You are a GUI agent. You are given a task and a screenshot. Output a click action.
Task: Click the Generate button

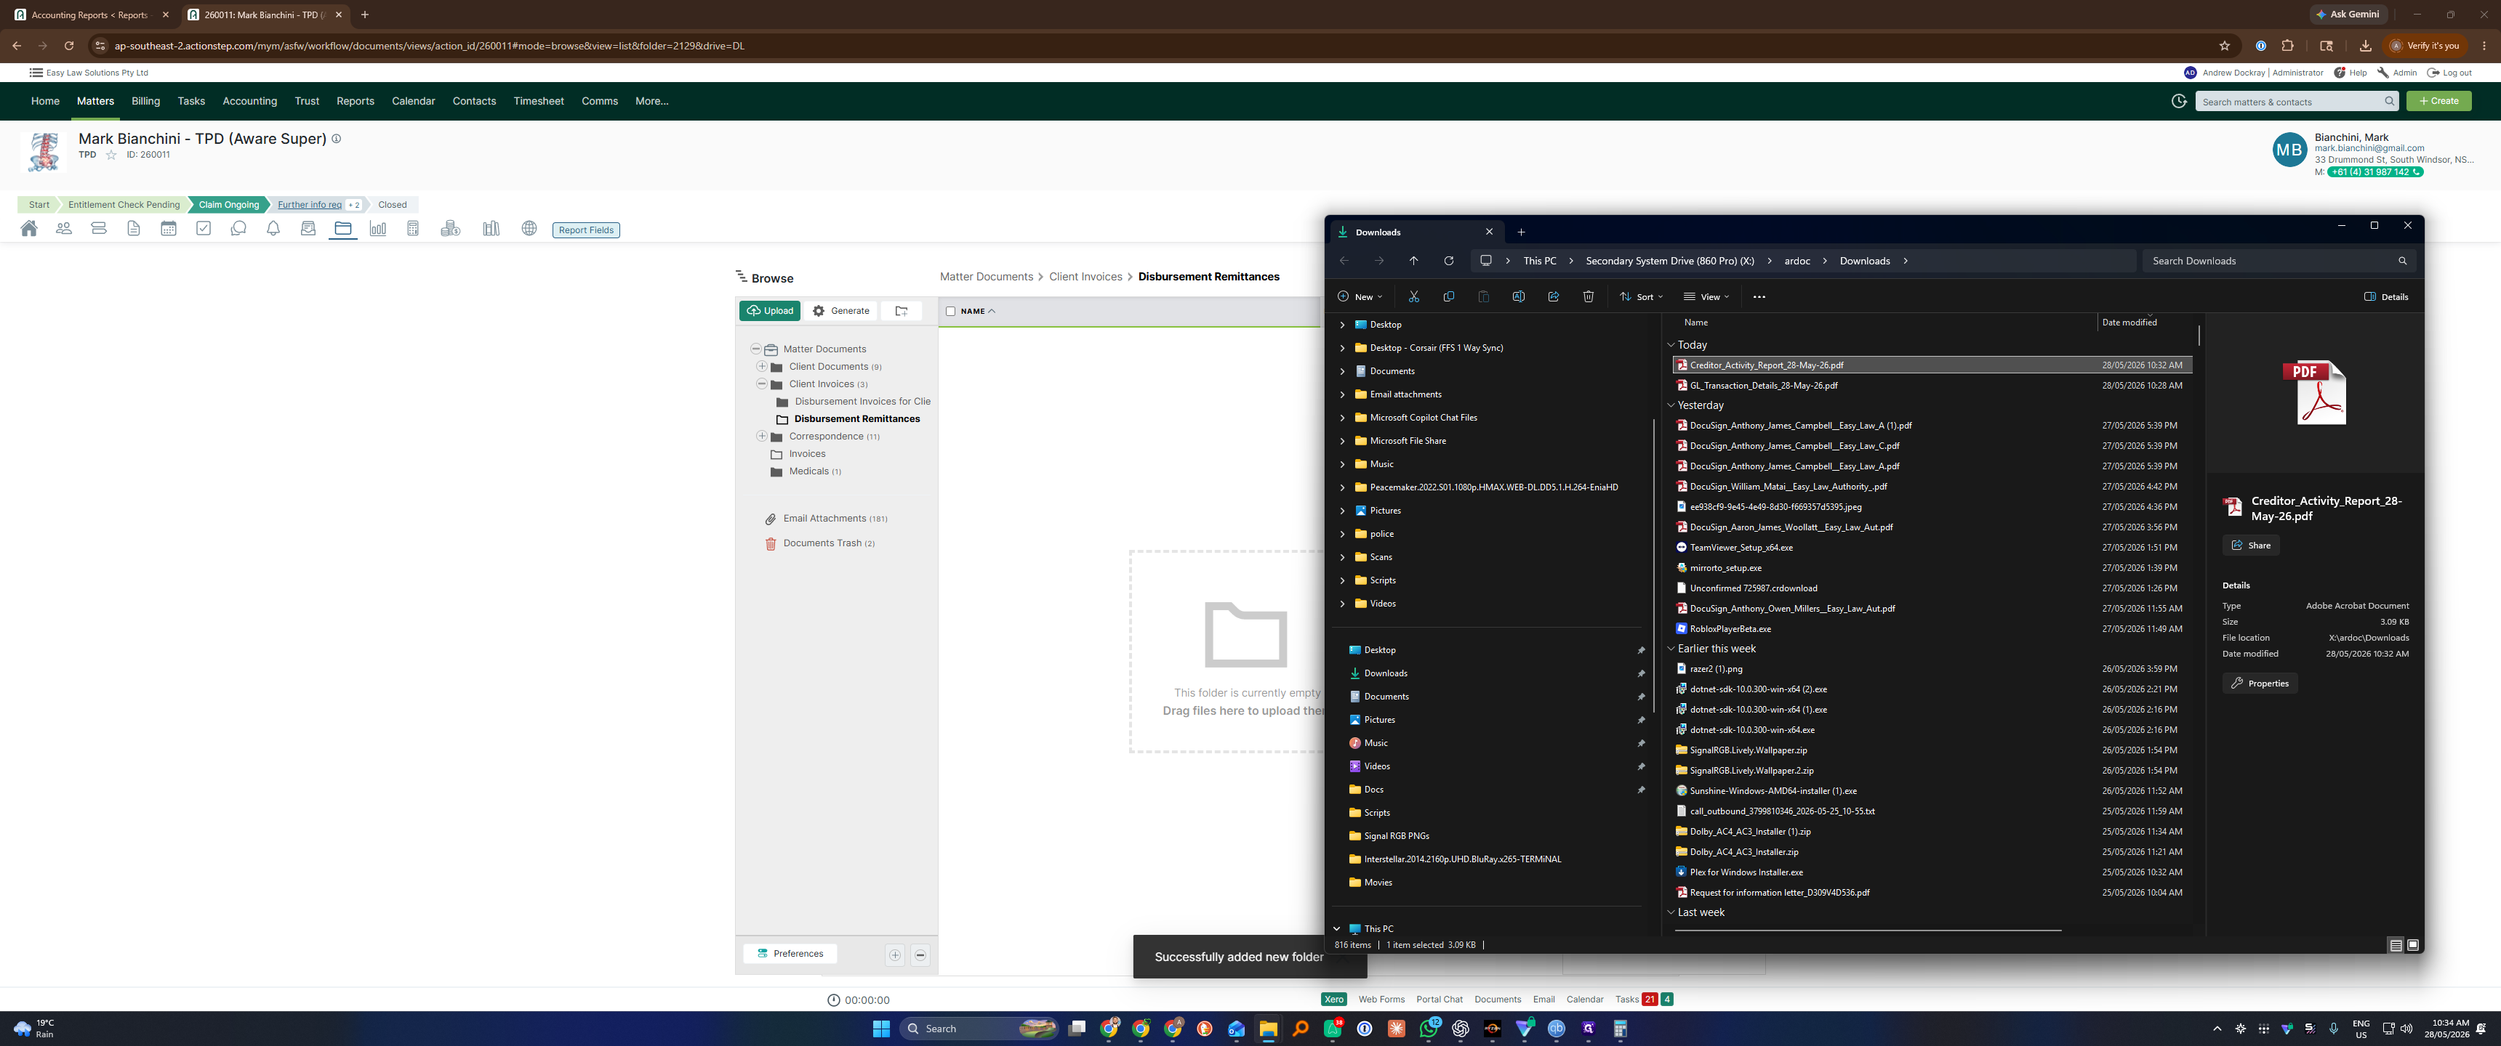(840, 312)
